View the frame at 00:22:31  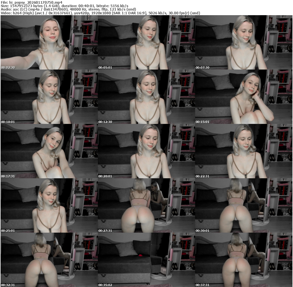tap(244, 151)
